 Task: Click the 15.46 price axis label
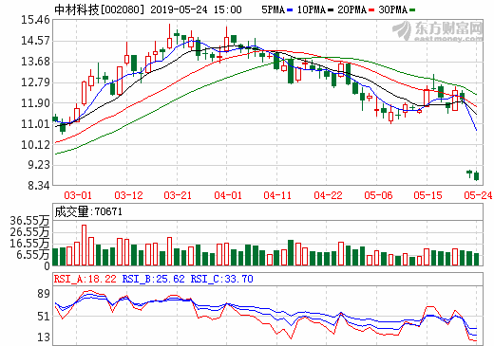(35, 20)
